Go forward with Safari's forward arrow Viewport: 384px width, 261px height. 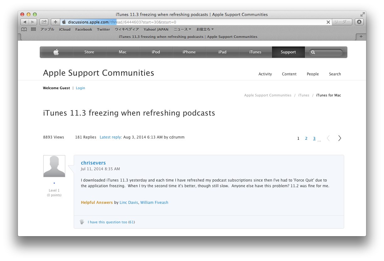point(33,22)
